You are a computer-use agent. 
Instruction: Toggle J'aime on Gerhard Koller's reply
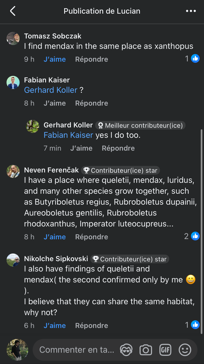(x=81, y=148)
